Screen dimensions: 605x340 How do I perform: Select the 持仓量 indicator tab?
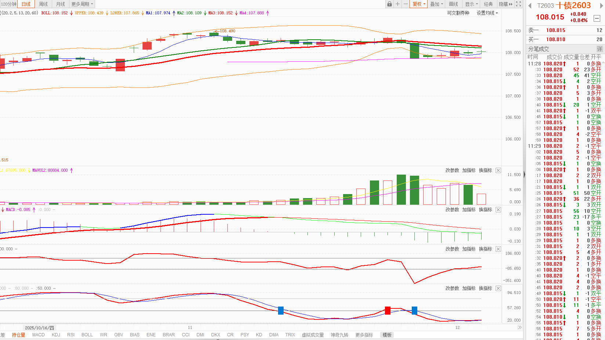click(18, 335)
